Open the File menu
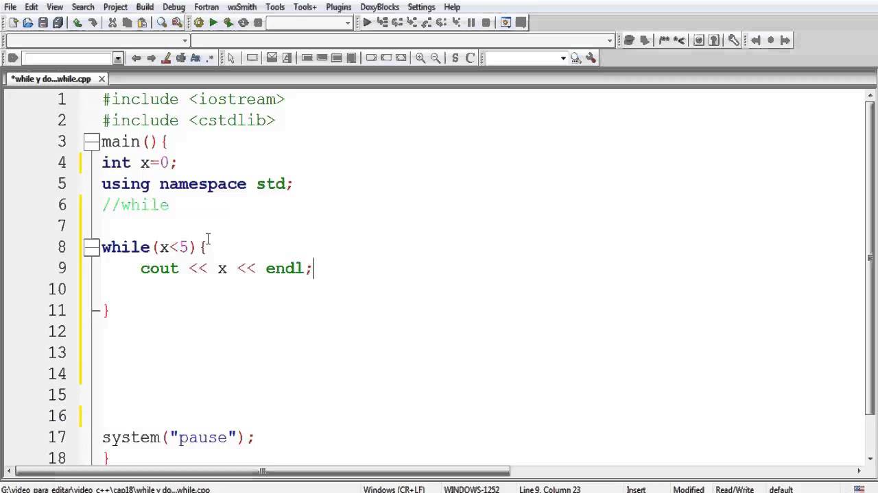The height and width of the screenshot is (493, 878). tap(10, 7)
